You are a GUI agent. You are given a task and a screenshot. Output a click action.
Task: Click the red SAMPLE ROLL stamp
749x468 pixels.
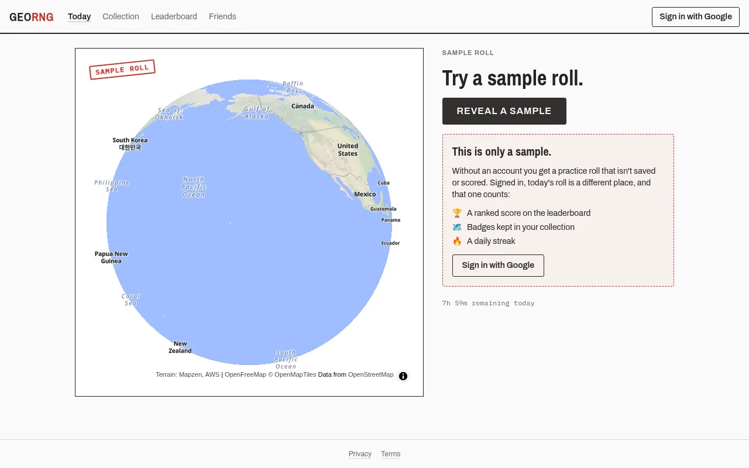(122, 70)
